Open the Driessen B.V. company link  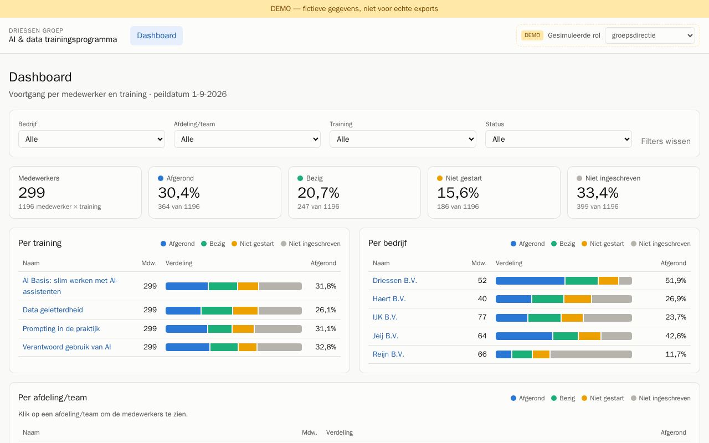click(395, 281)
